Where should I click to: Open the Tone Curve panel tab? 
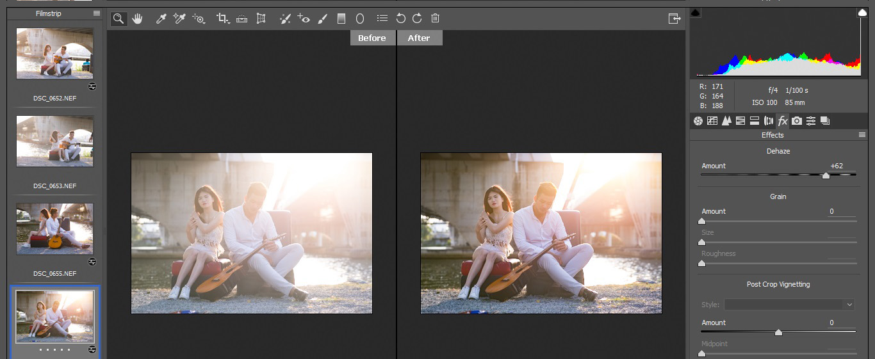pos(712,120)
